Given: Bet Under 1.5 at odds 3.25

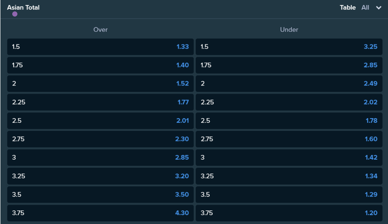Looking at the screenshot, I should click(x=288, y=47).
